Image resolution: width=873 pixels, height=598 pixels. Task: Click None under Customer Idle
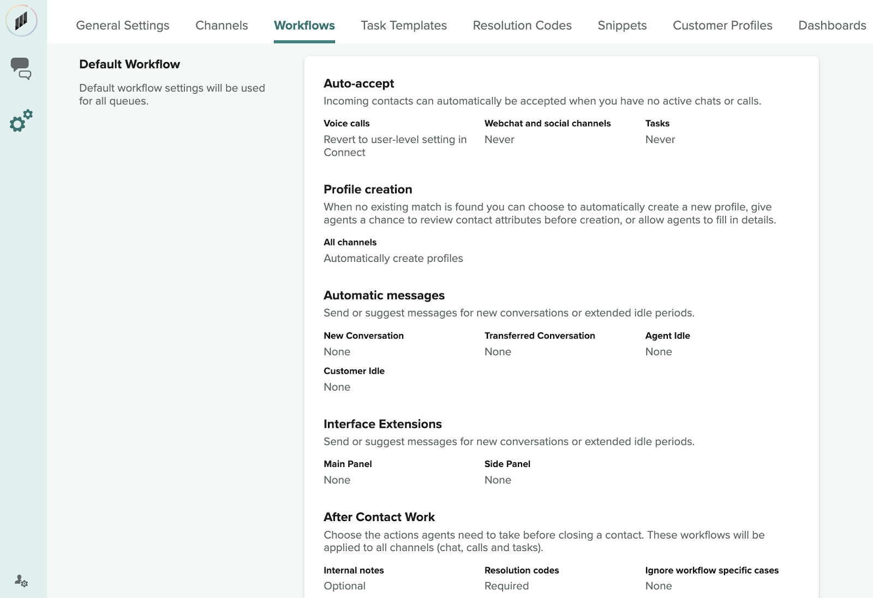click(337, 387)
